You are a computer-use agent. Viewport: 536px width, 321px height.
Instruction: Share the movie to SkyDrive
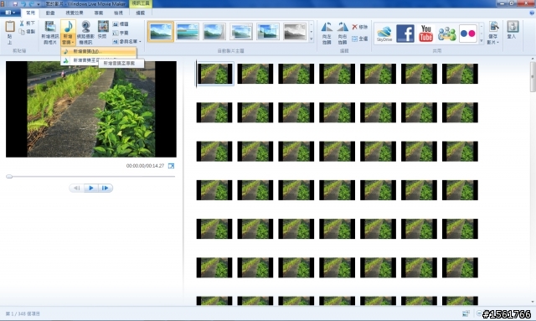(x=384, y=34)
